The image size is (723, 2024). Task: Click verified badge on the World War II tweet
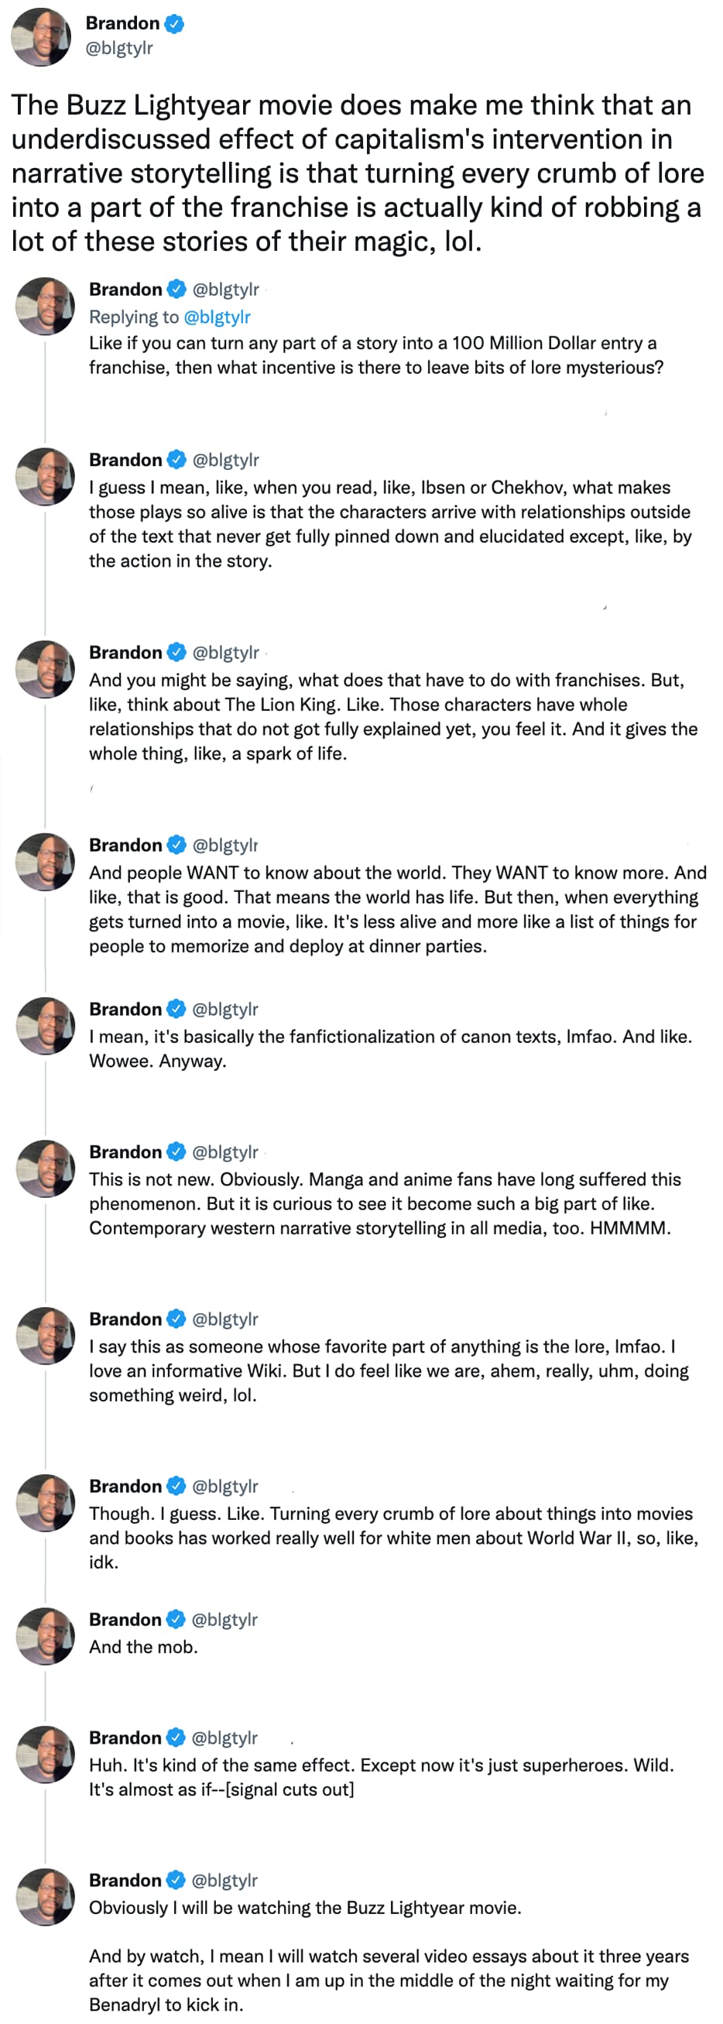(x=176, y=1486)
